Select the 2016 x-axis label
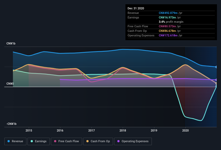The image size is (221, 150). click(x=60, y=130)
